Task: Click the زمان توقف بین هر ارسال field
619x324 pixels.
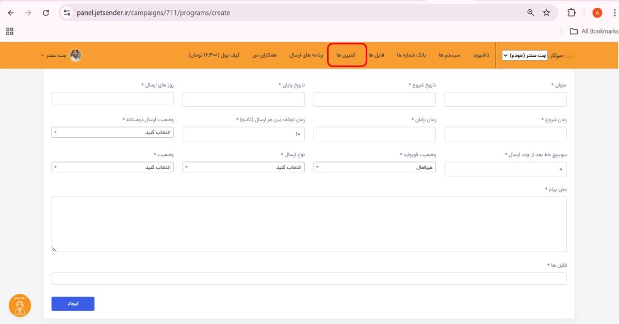Action: [243, 134]
